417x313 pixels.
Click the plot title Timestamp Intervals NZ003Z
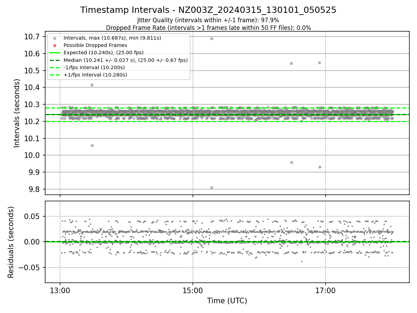(208, 10)
